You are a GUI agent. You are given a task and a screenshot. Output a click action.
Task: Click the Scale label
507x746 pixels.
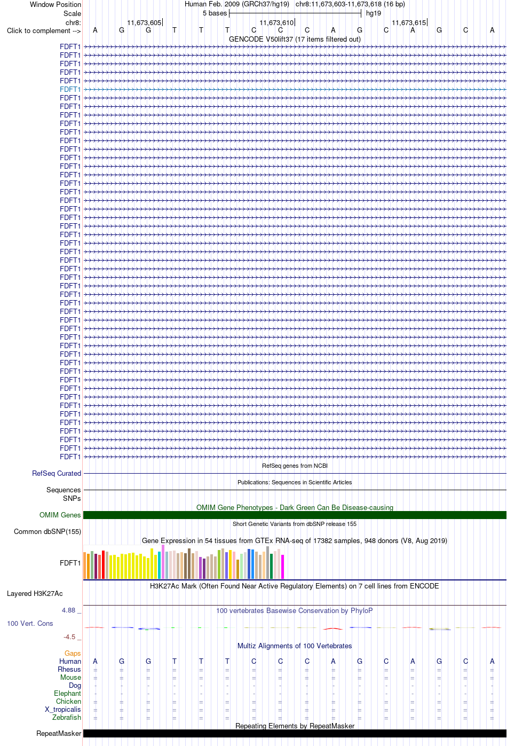[72, 13]
